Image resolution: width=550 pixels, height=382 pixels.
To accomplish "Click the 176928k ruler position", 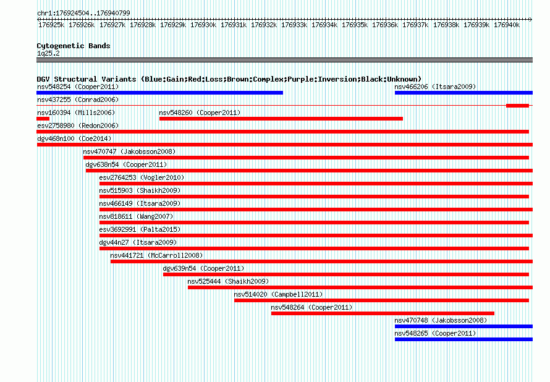I will click(x=143, y=25).
